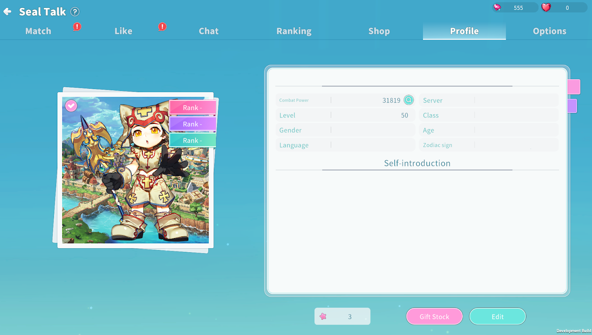Click the alert badge on Like tab
Screen dimensions: 592x335
click(162, 27)
